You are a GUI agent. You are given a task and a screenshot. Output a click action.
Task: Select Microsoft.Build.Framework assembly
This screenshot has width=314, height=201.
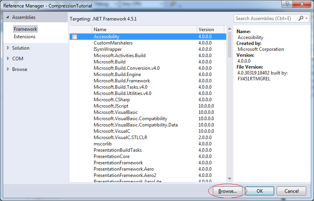coord(148,81)
